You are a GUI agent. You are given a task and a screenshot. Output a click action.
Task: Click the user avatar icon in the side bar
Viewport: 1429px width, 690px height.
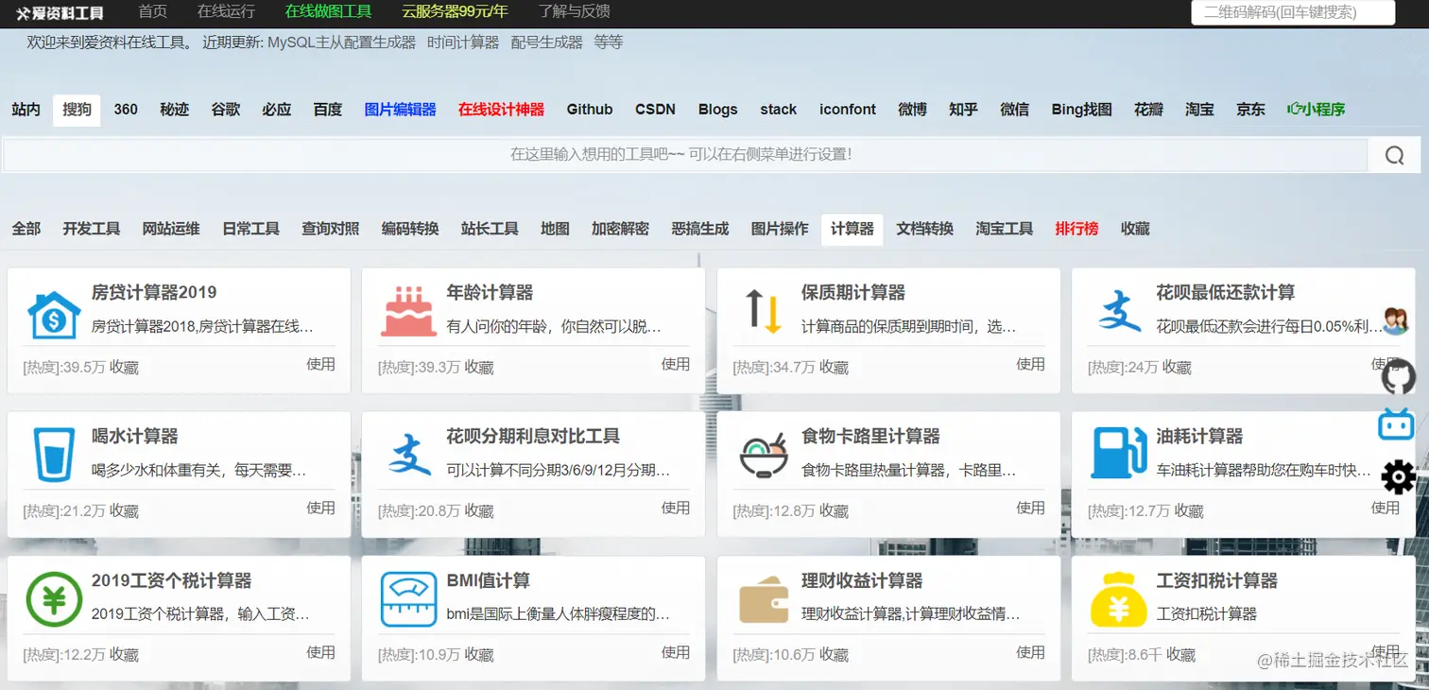pos(1395,321)
